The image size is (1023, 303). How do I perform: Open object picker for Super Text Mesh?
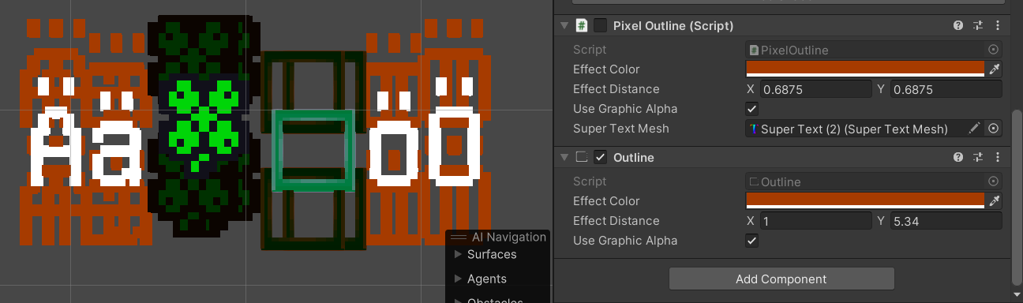[x=995, y=129]
